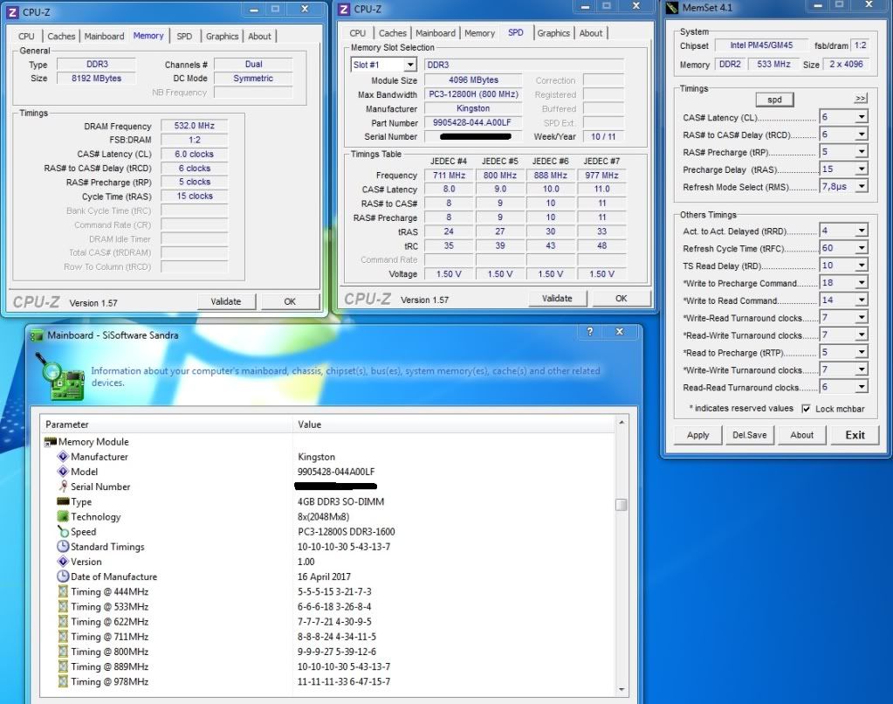
Task: Open the TS Read Delay (tRD) dropdown
Action: tap(862, 265)
